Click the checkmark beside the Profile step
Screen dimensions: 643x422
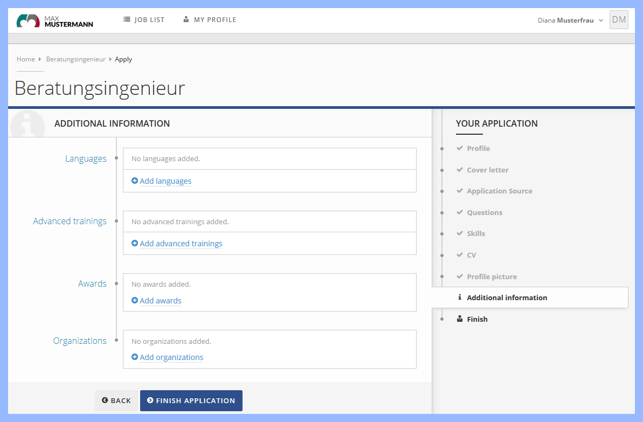[x=460, y=148]
